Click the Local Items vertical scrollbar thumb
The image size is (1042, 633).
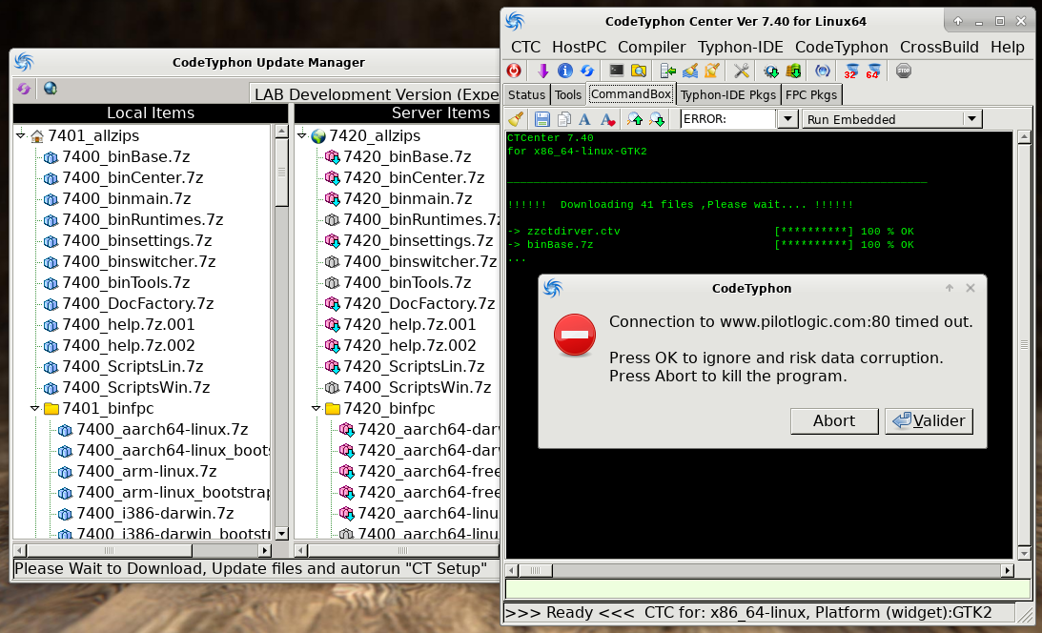click(x=282, y=173)
